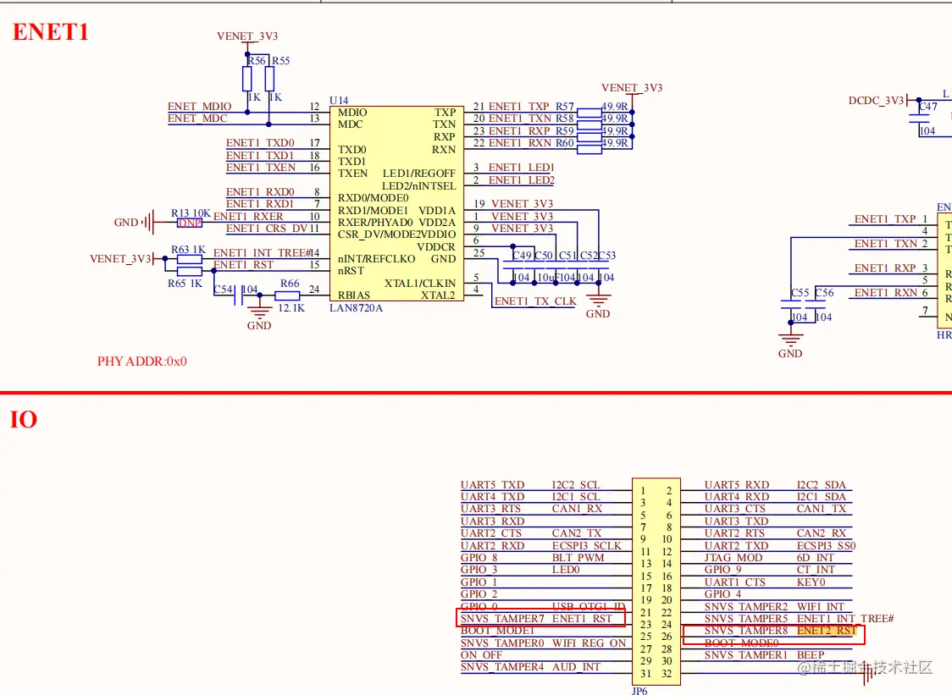Click ENET1_RST next to SNVS_TAMPER7
Viewport: 952px width, 695px height.
click(x=582, y=619)
